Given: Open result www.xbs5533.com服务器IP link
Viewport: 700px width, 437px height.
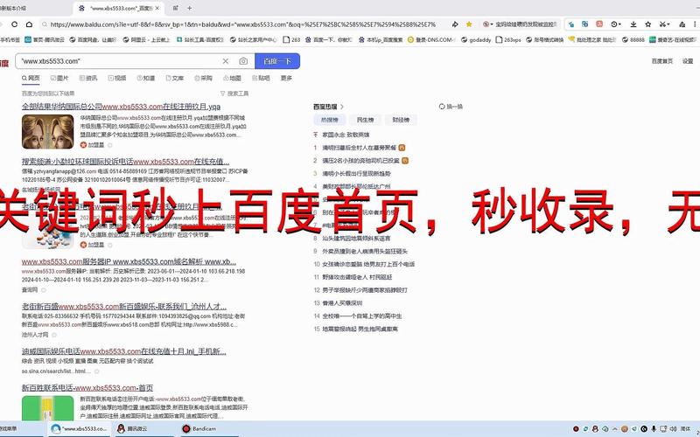Looking at the screenshot, I should pos(129,261).
